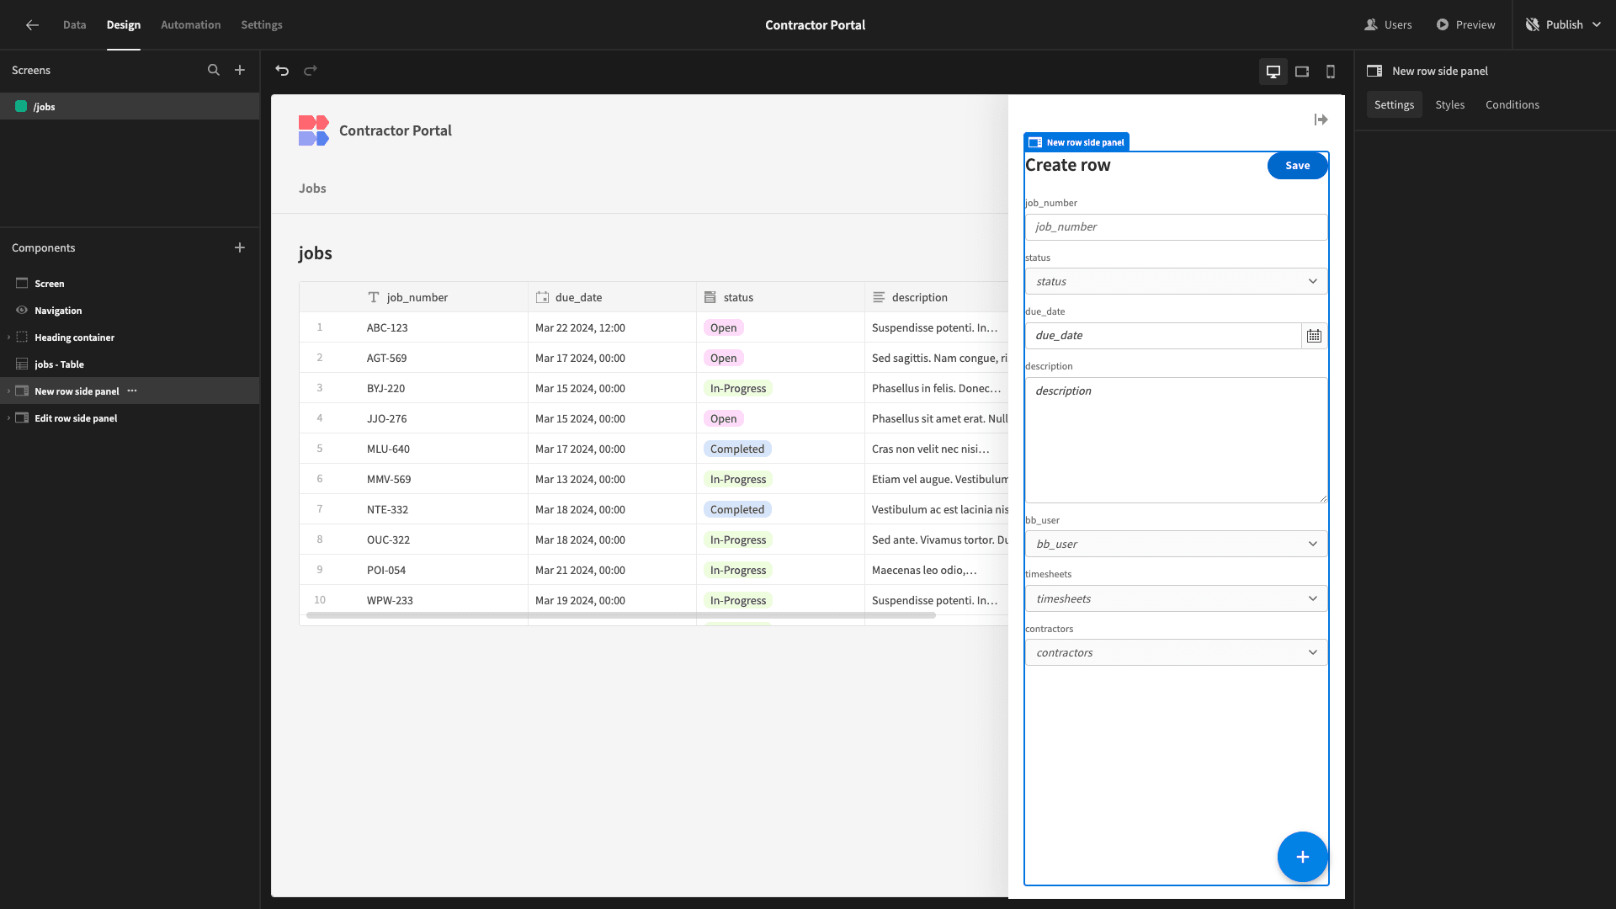The height and width of the screenshot is (909, 1616).
Task: Click the Users icon button
Action: [x=1371, y=25]
